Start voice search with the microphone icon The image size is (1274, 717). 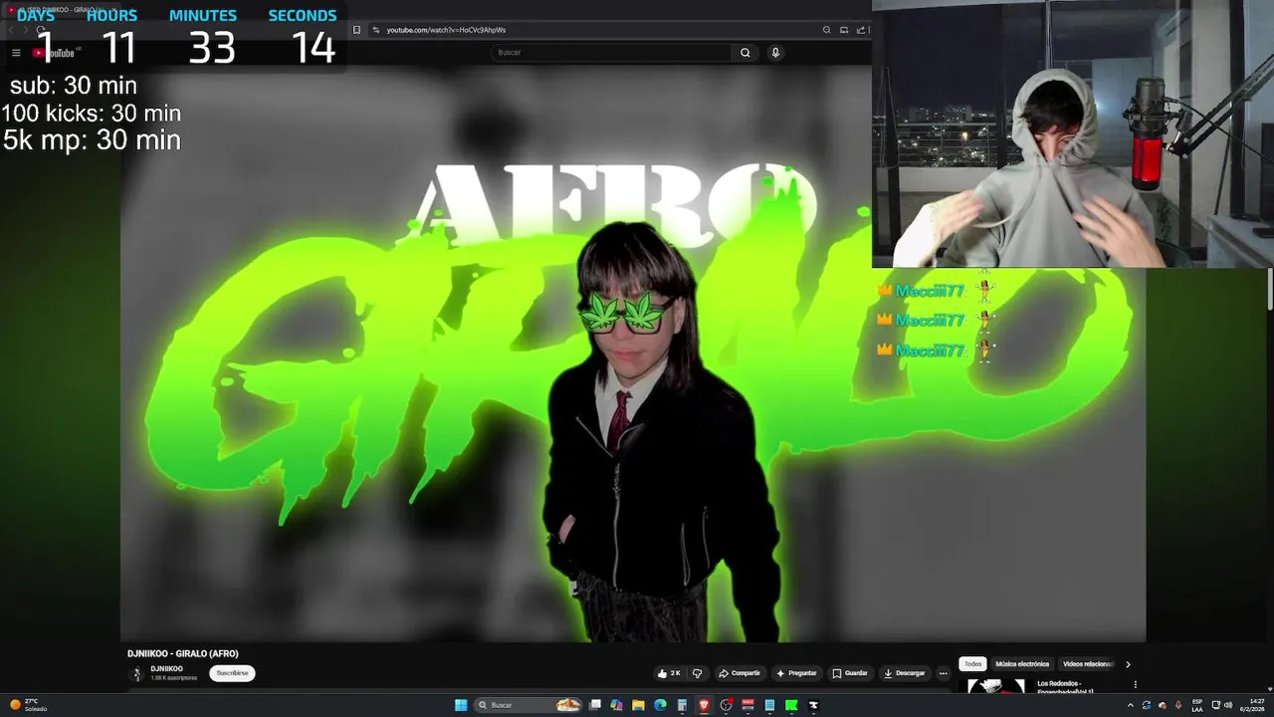pyautogui.click(x=775, y=53)
